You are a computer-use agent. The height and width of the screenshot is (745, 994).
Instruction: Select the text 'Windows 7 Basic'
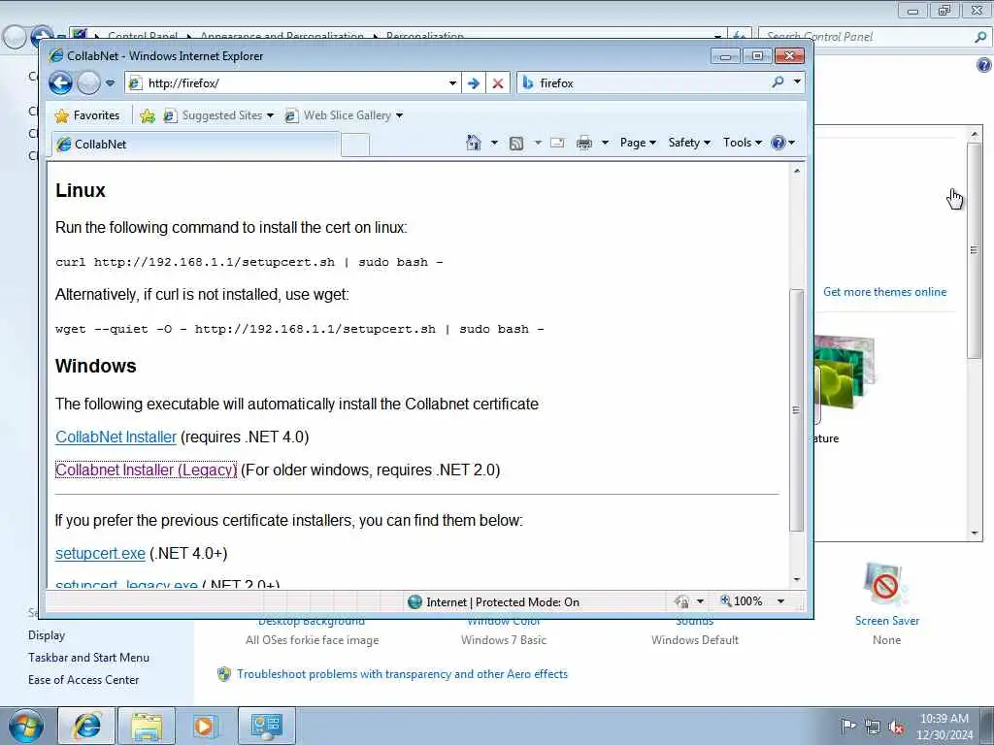504,640
